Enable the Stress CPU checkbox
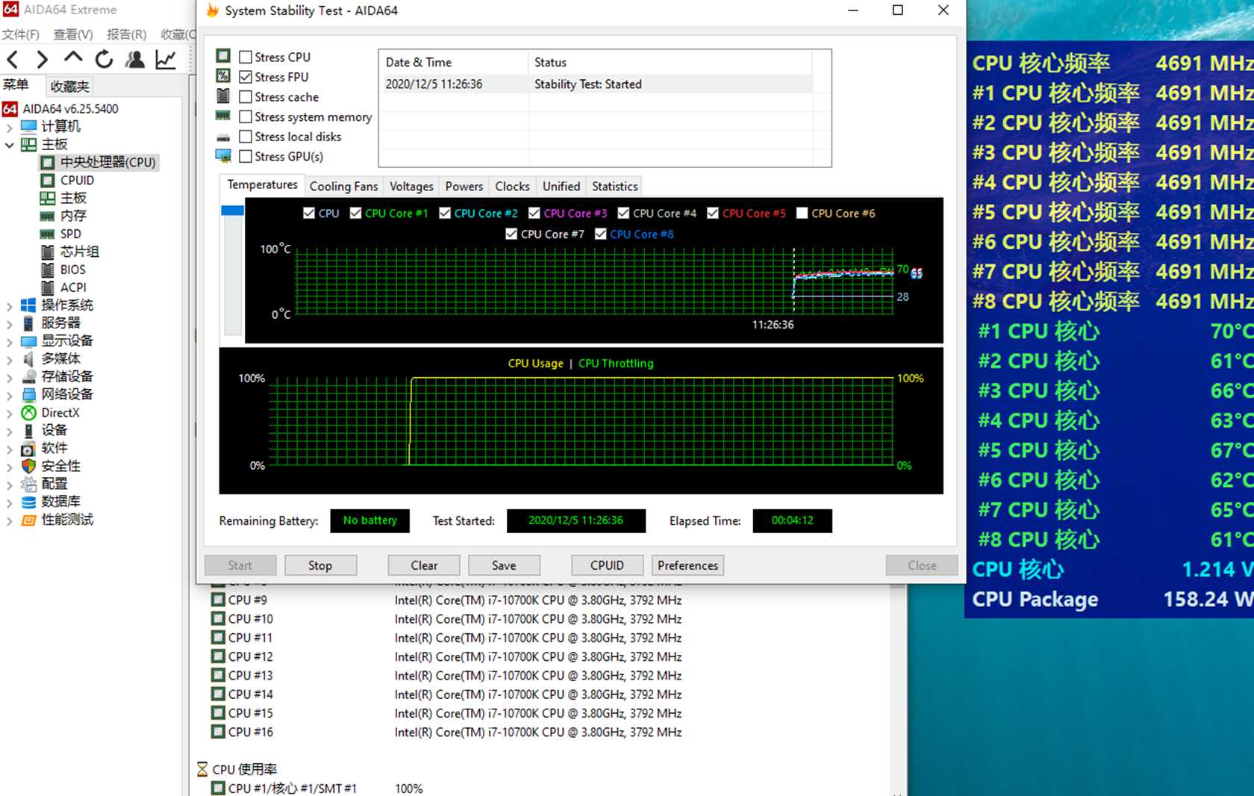This screenshot has height=796, width=1254. [246, 57]
